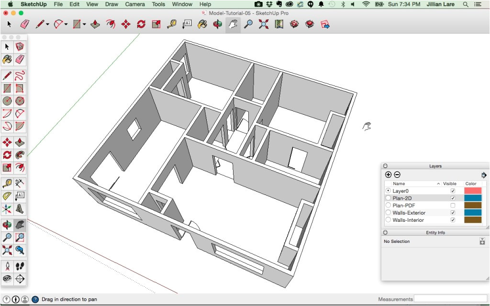This screenshot has width=490, height=306.
Task: Click the Add Layer plus button
Action: click(388, 175)
